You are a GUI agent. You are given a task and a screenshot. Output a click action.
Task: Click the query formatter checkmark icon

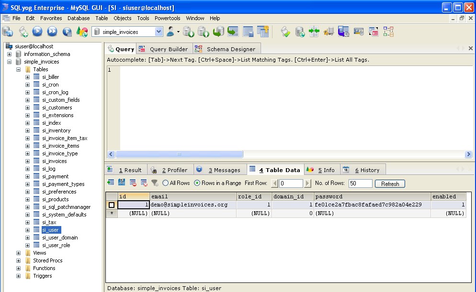pos(285,32)
